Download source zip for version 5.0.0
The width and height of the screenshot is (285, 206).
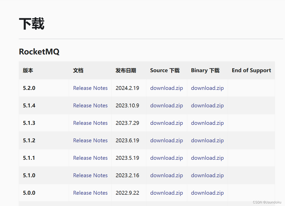click(166, 193)
